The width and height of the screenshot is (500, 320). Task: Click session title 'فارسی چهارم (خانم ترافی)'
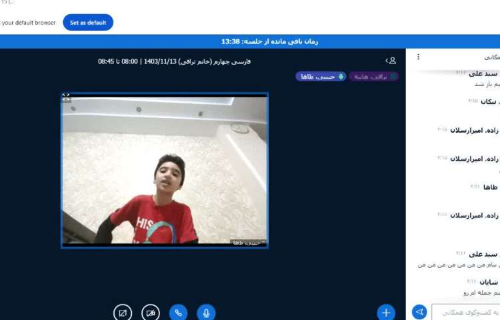click(215, 61)
